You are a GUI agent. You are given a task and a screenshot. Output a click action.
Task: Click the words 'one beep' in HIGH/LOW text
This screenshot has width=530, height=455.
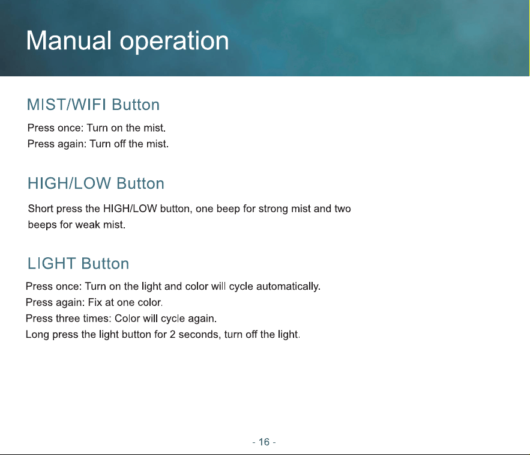point(218,209)
